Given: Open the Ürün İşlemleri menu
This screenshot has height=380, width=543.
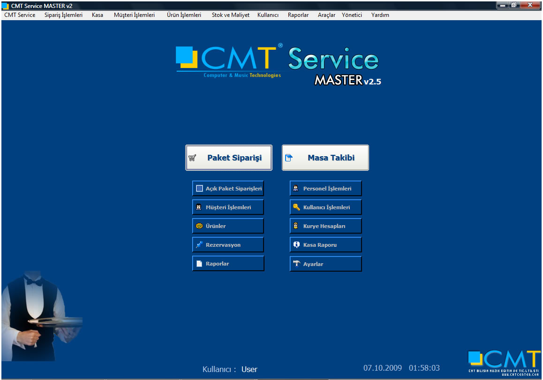Looking at the screenshot, I should click(x=184, y=15).
